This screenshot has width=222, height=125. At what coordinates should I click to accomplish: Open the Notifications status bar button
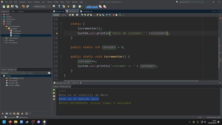coord(22,117)
